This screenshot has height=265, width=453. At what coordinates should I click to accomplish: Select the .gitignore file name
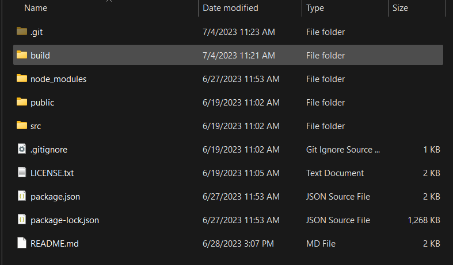click(x=49, y=150)
